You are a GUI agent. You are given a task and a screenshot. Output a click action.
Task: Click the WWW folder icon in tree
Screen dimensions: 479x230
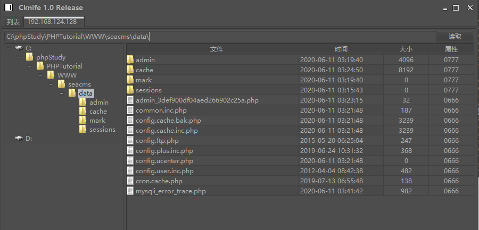(x=51, y=75)
